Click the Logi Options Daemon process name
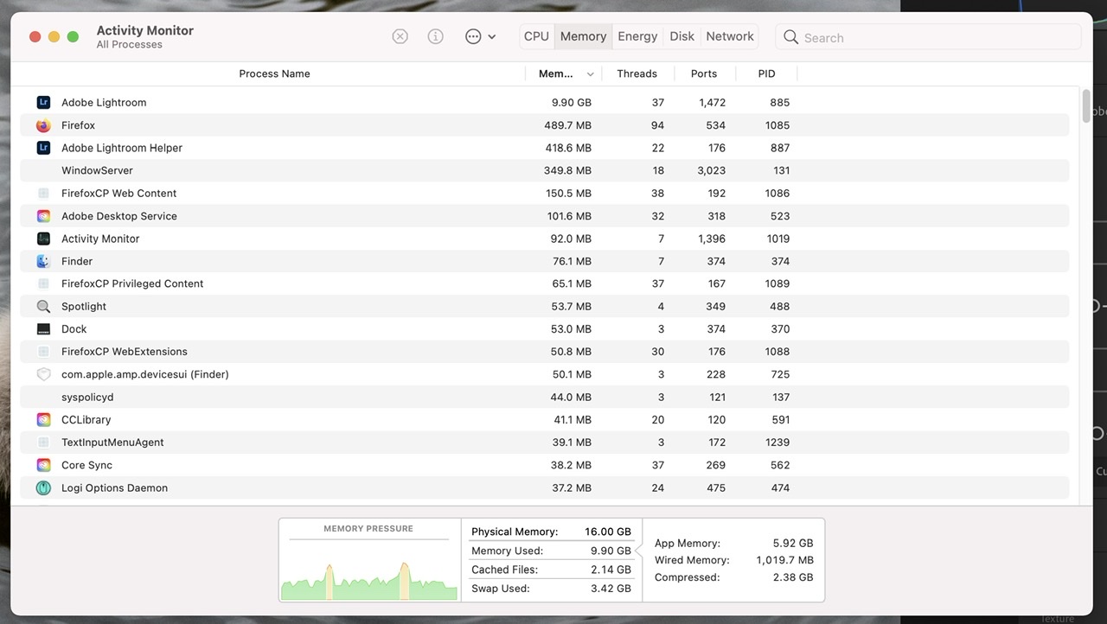The height and width of the screenshot is (624, 1107). point(114,487)
